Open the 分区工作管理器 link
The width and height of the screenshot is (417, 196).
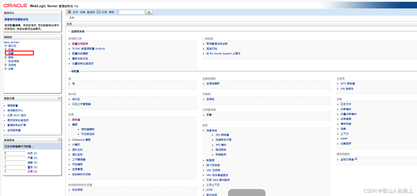(x=81, y=104)
